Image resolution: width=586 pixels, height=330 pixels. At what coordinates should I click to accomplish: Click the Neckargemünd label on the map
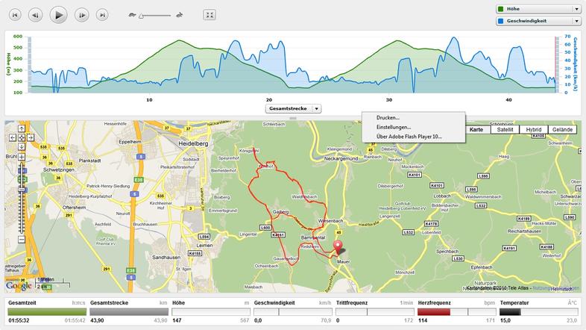coord(341,158)
